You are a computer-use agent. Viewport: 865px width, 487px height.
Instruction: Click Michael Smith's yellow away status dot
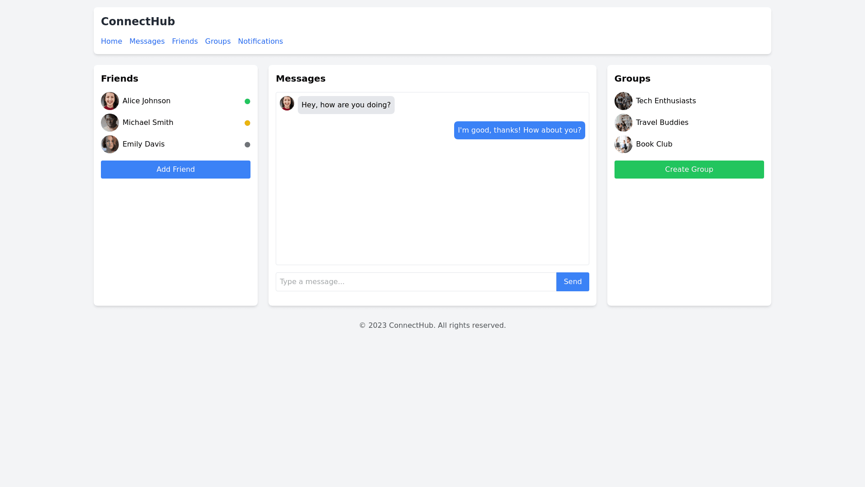[247, 123]
